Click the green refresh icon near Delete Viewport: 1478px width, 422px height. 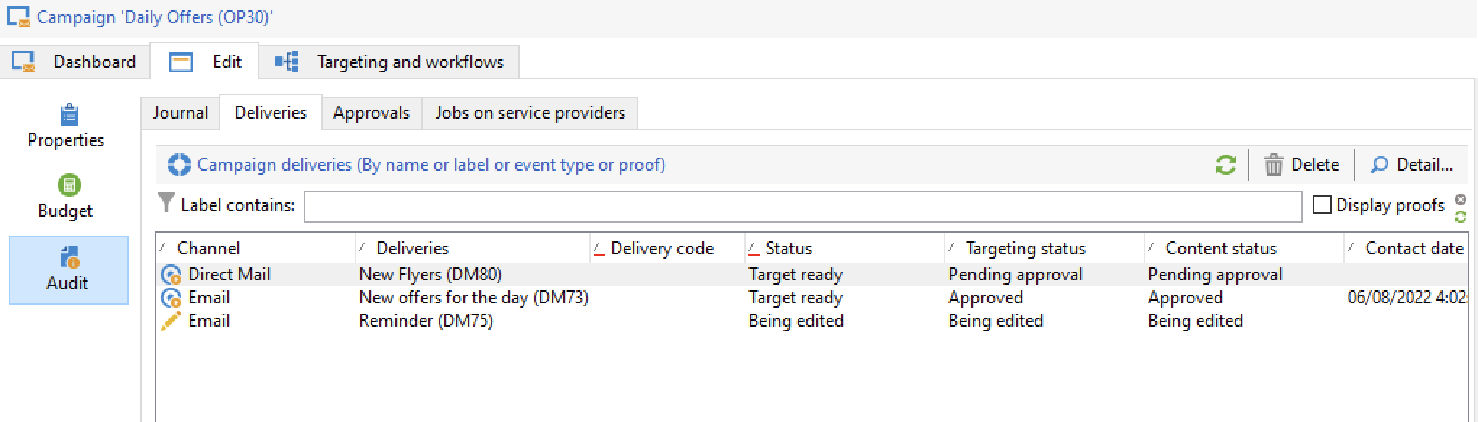pyautogui.click(x=1225, y=165)
